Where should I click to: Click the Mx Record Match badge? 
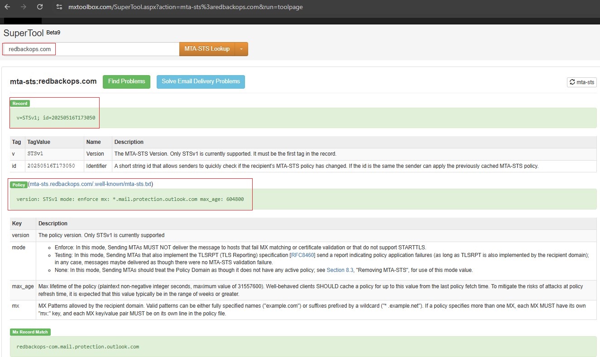[x=30, y=332]
